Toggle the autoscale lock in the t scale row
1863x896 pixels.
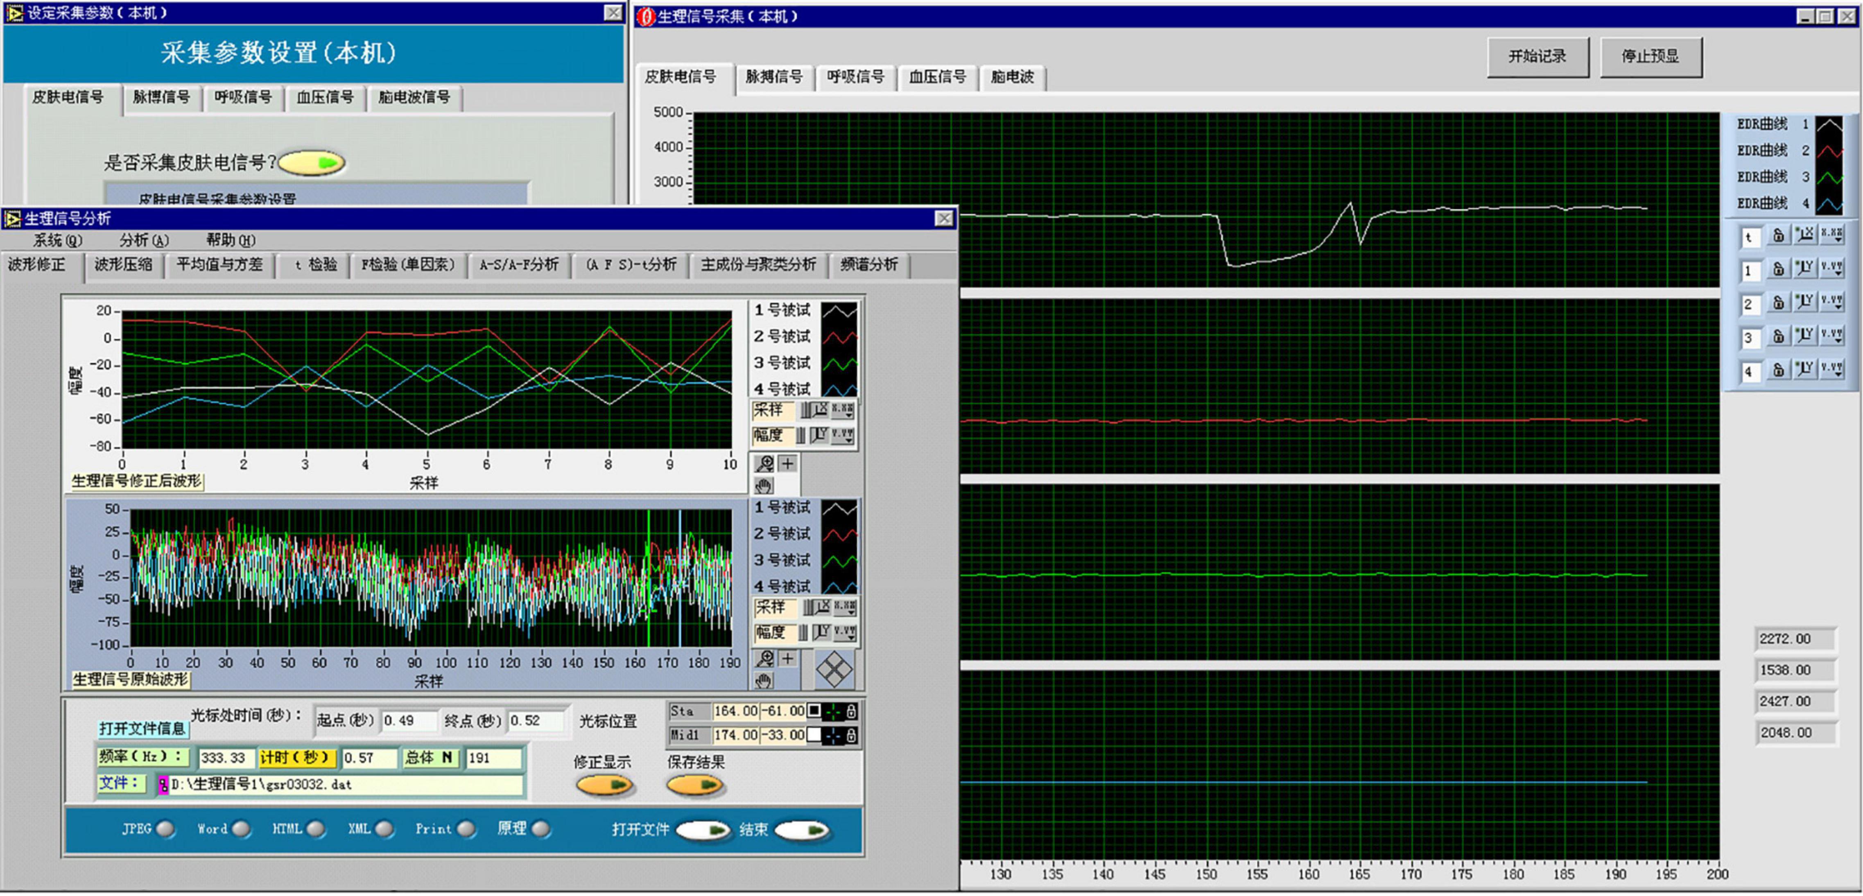pyautogui.click(x=1778, y=234)
